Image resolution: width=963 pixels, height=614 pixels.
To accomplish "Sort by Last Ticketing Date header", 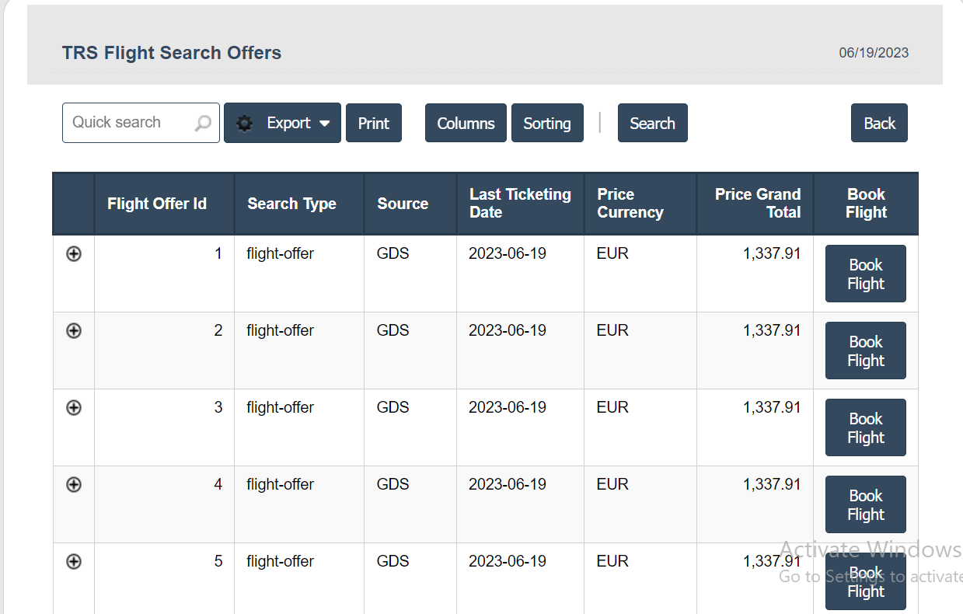I will pyautogui.click(x=520, y=204).
